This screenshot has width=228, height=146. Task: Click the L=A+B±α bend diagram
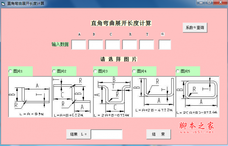(30, 97)
